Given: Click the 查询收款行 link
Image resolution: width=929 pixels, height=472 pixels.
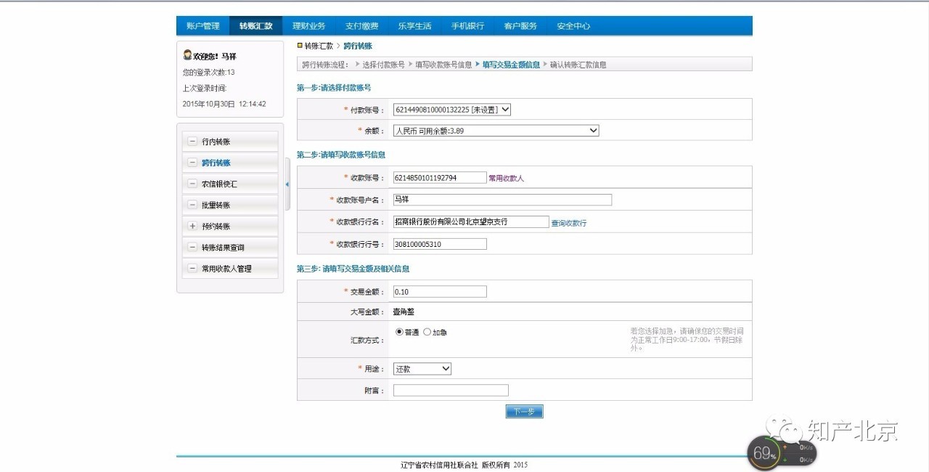Looking at the screenshot, I should pos(569,223).
